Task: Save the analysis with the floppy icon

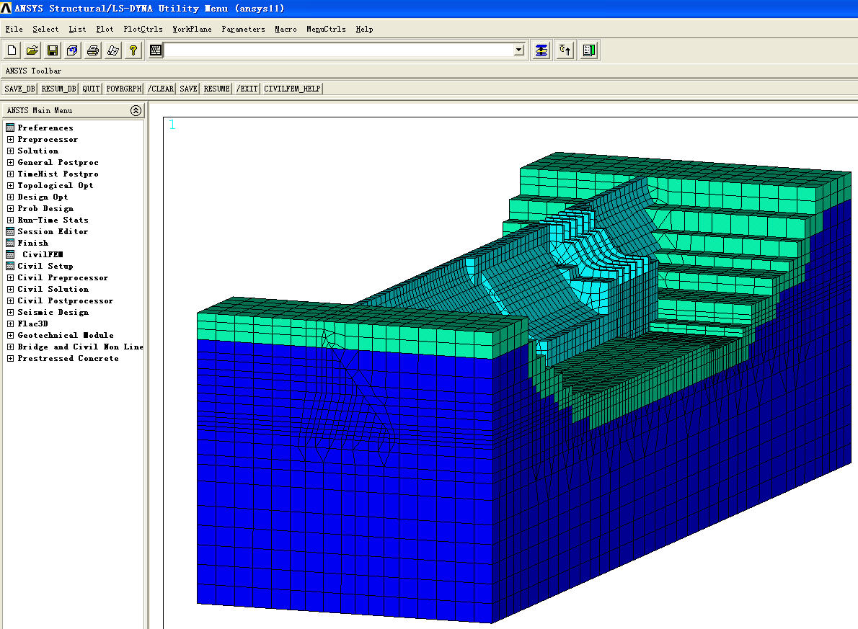Action: click(x=53, y=51)
